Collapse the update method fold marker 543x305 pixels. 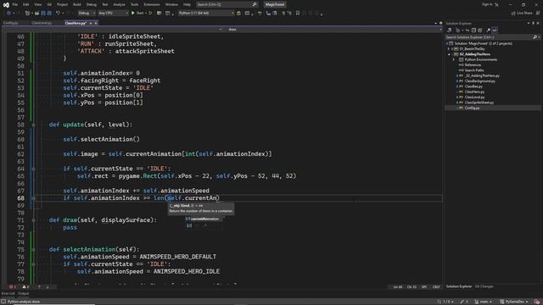34,125
